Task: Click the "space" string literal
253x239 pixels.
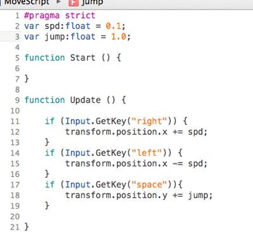Action: pyautogui.click(x=149, y=185)
